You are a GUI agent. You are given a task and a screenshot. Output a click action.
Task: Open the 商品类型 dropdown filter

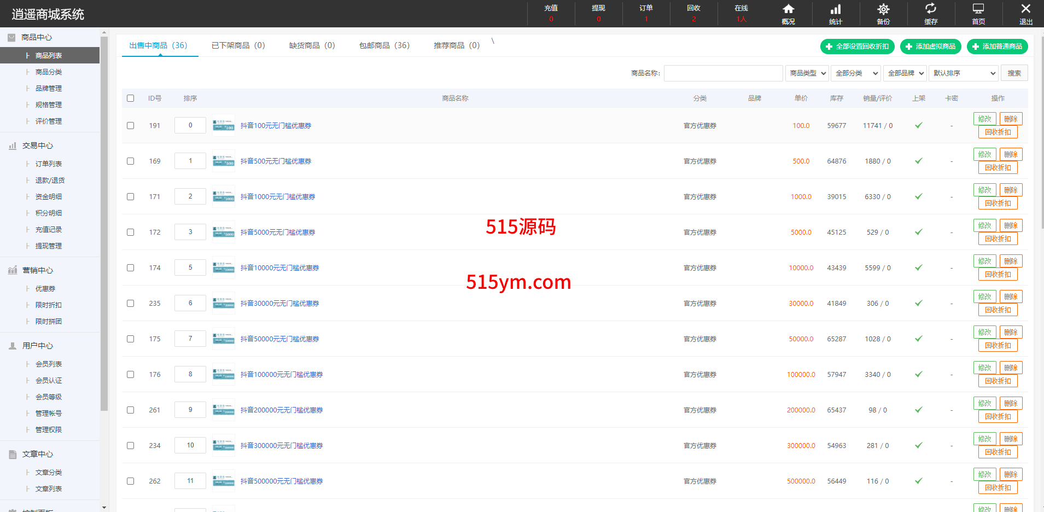[x=807, y=73]
